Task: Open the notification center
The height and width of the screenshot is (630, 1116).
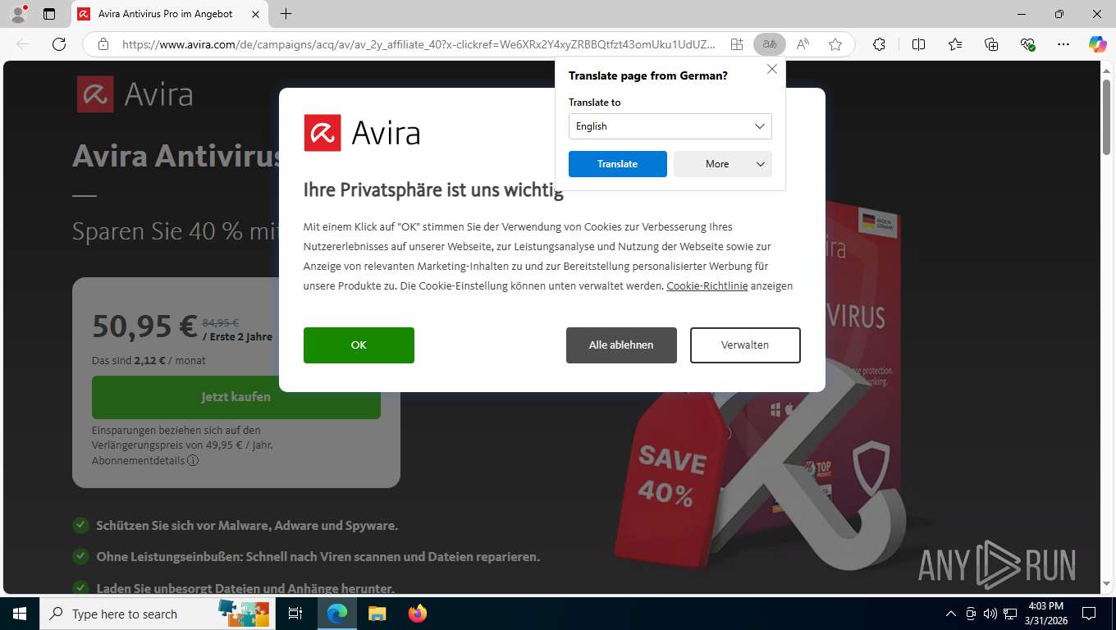Action: pos(1089,614)
